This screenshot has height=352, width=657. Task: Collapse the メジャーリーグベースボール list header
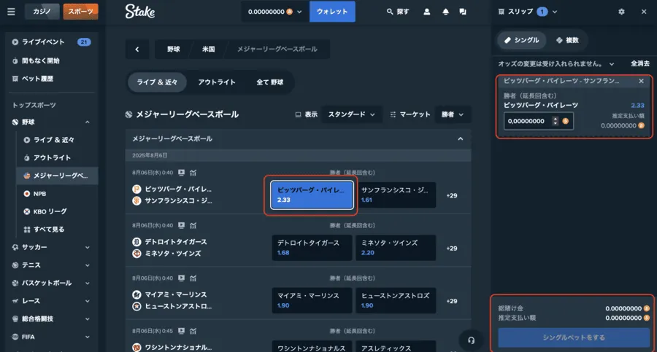[x=461, y=138]
